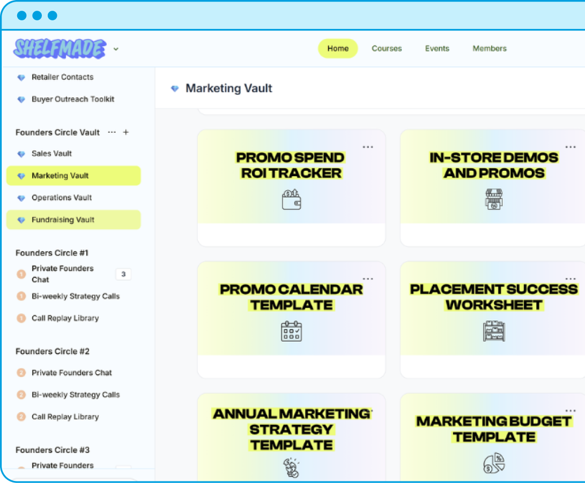Click the shelf icon on Placement Success Worksheet
The image size is (585, 483).
coord(493,330)
